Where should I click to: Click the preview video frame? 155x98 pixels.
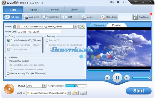point(119,48)
